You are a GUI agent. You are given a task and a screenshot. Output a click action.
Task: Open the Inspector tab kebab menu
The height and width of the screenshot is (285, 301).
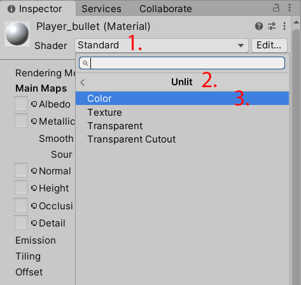pos(290,8)
